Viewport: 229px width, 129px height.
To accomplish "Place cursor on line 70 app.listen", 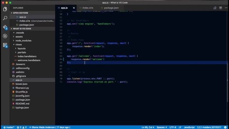I will (x=91, y=79).
